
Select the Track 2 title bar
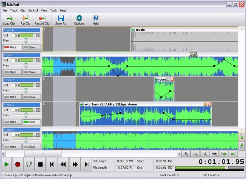(x=22, y=80)
